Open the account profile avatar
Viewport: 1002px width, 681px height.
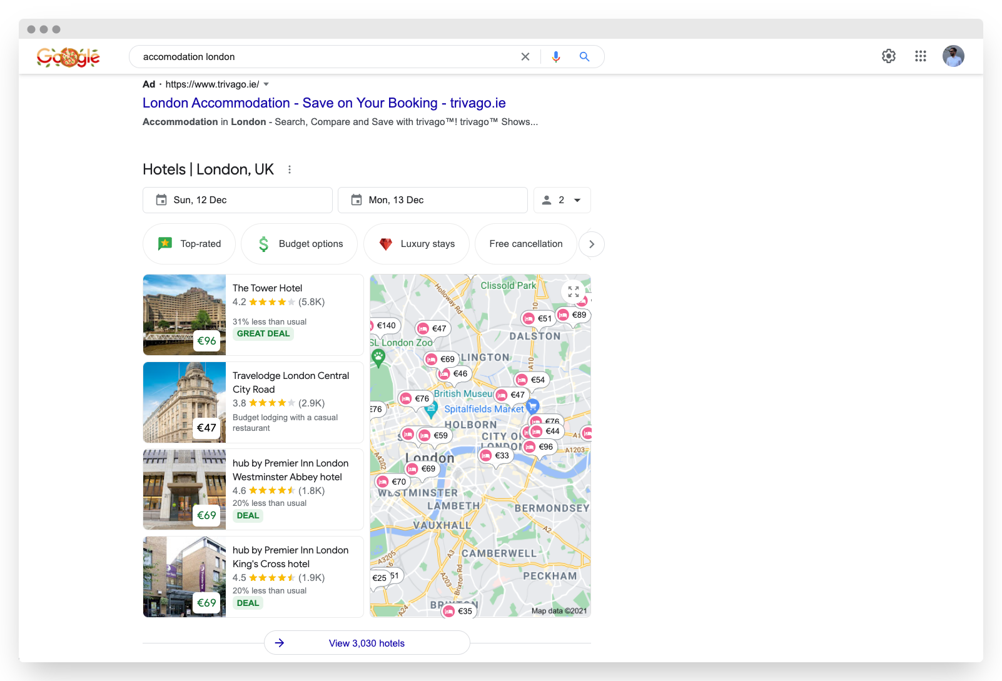[x=953, y=56]
